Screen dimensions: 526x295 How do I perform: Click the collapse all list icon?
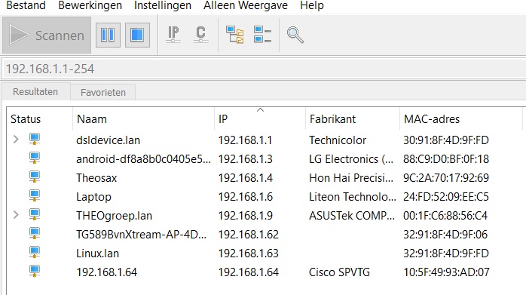point(262,35)
